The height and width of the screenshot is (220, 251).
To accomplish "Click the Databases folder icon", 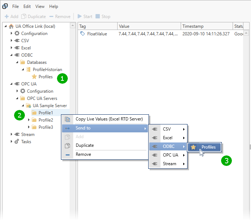I will pyautogui.click(x=23, y=62).
